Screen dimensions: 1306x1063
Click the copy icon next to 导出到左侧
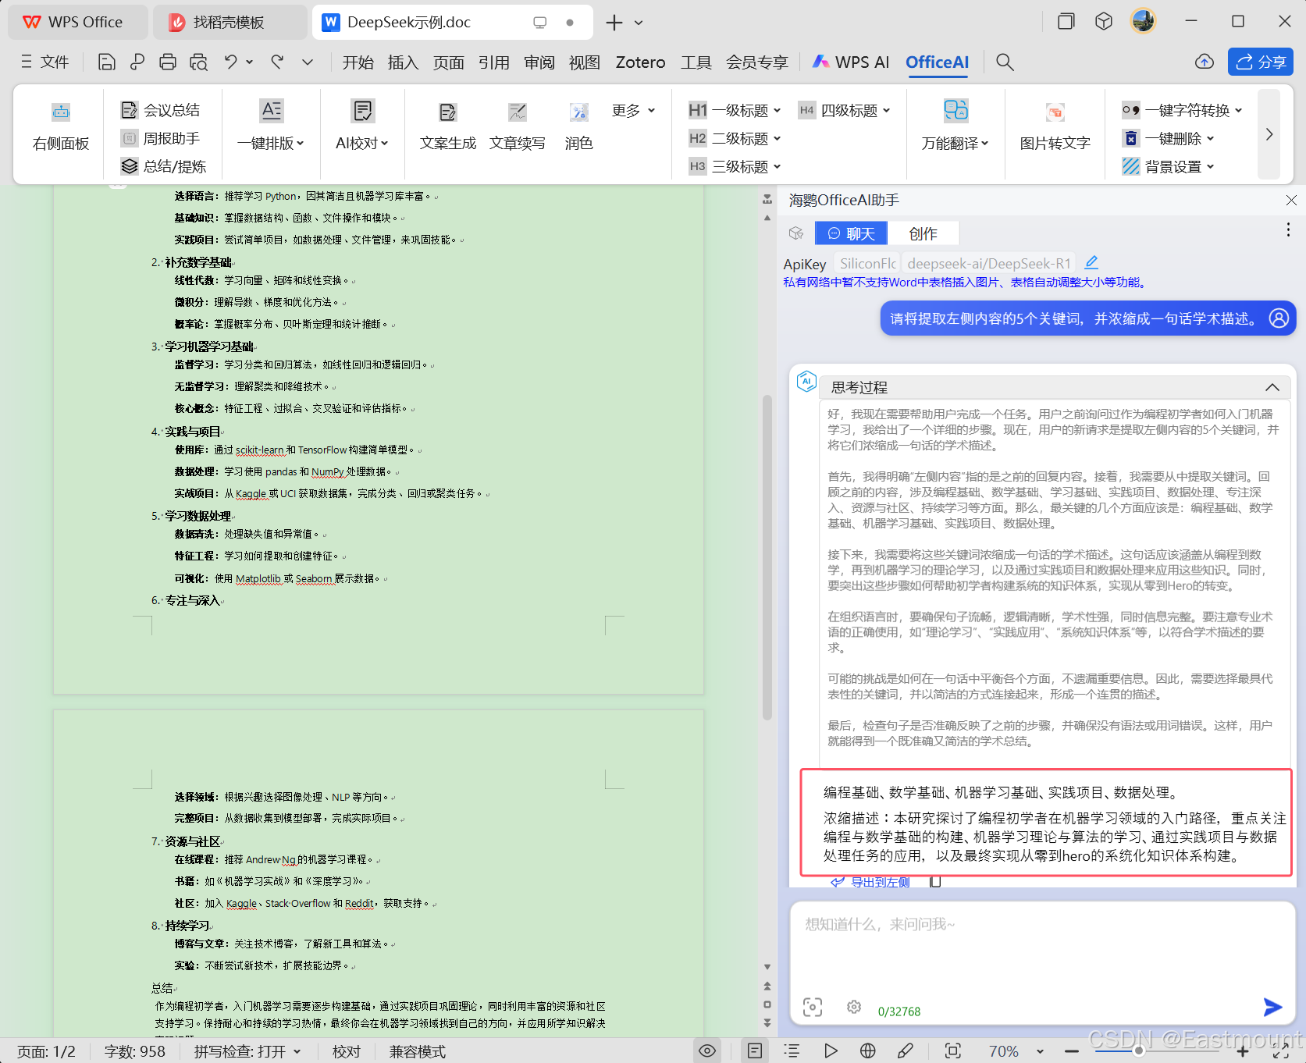pyautogui.click(x=934, y=882)
